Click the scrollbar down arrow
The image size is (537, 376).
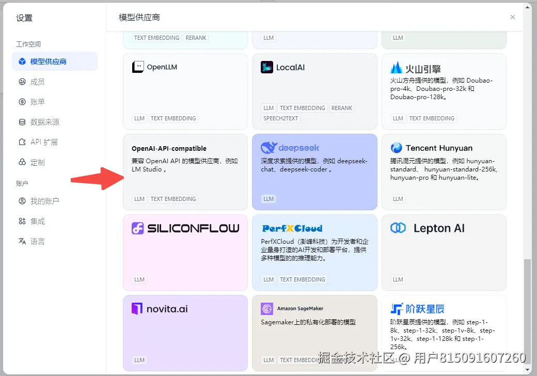[x=527, y=370]
